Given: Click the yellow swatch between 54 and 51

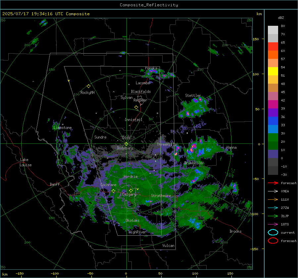Looking at the screenshot, I should (273, 71).
